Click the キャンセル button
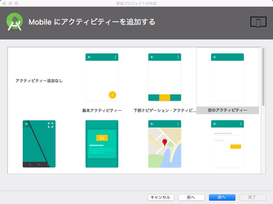This screenshot has width=273, height=204. pos(161,197)
